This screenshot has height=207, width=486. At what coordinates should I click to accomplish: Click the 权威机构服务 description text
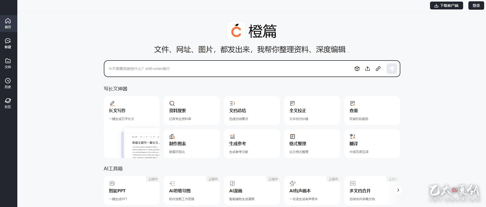coord(359,119)
